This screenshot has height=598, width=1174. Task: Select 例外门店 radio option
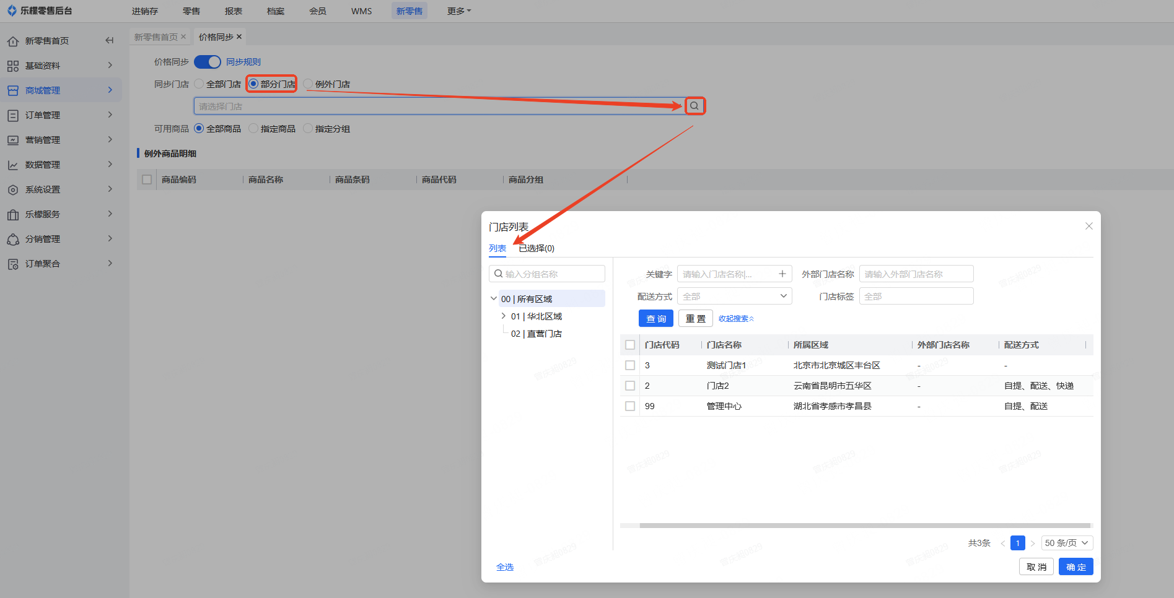[x=326, y=84]
